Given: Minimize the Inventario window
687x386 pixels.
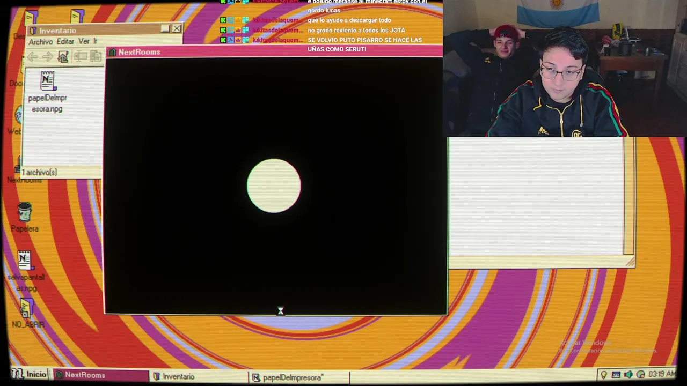Looking at the screenshot, I should pos(165,29).
